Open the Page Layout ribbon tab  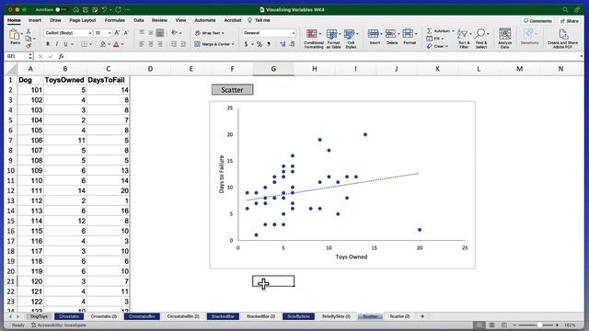coord(83,20)
